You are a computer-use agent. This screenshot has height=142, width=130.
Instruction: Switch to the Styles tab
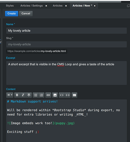pos(10,6)
